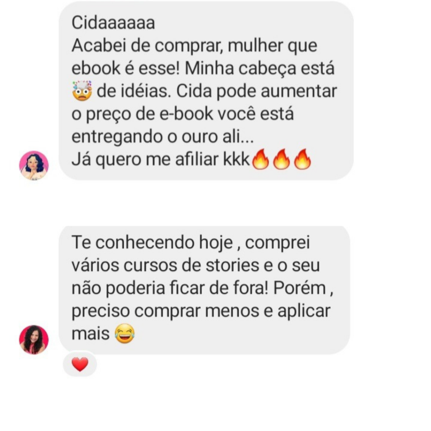Tap the red heart reaction
This screenshot has height=431, width=431.
point(80,364)
